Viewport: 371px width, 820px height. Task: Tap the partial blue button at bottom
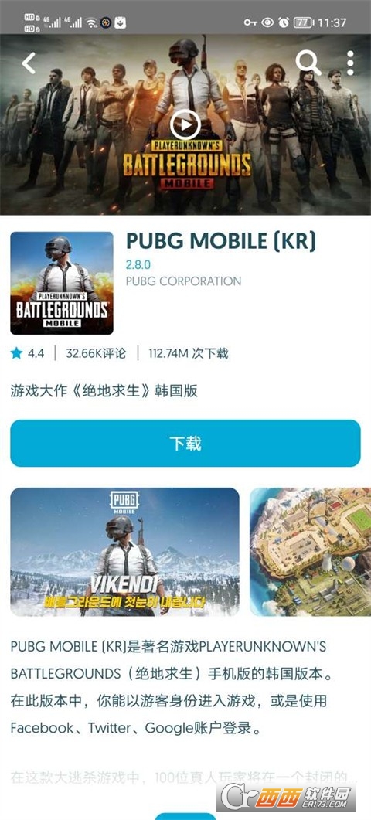tap(185, 816)
